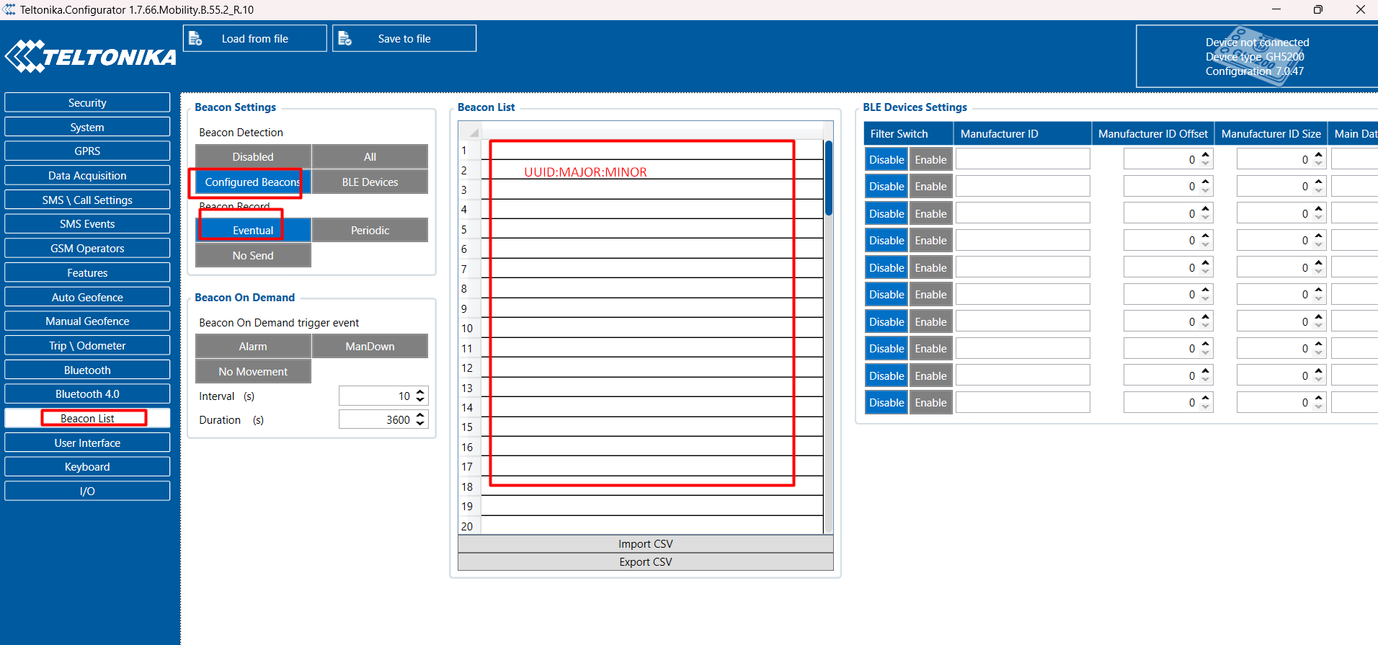Open the Keyboard section

pos(87,466)
